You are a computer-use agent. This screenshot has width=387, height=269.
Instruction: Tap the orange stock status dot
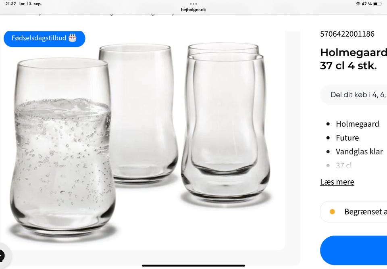(x=332, y=212)
